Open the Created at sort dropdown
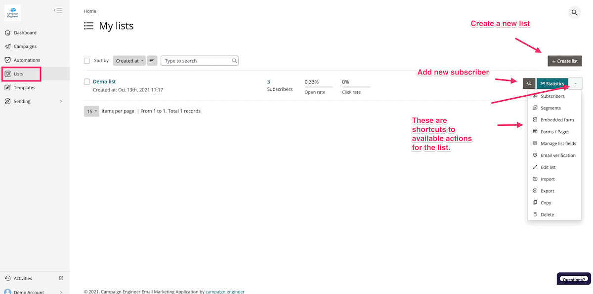 pyautogui.click(x=129, y=61)
